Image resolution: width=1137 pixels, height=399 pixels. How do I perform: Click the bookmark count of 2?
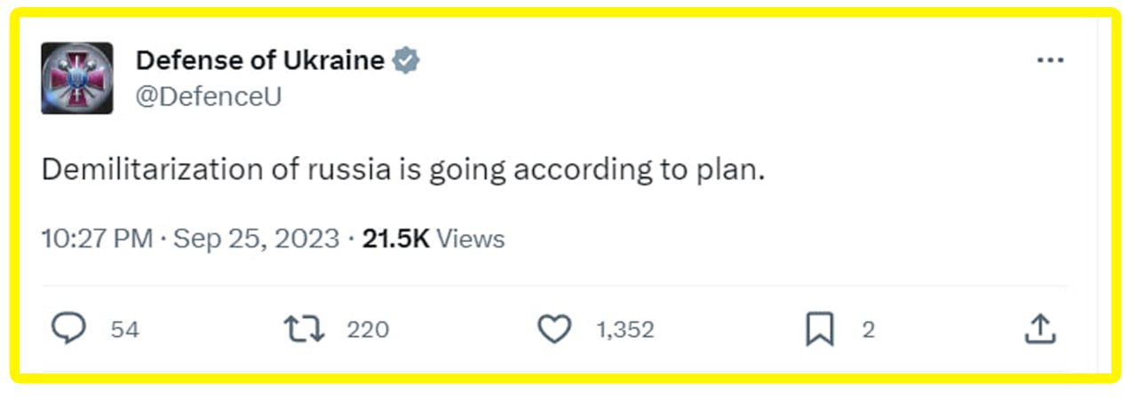pos(868,330)
